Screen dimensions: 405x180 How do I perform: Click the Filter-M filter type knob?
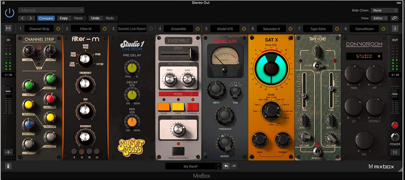(85, 59)
